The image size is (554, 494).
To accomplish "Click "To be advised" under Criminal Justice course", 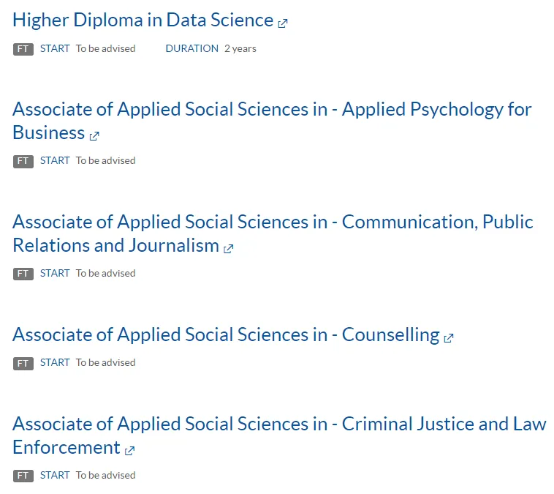I will point(105,475).
